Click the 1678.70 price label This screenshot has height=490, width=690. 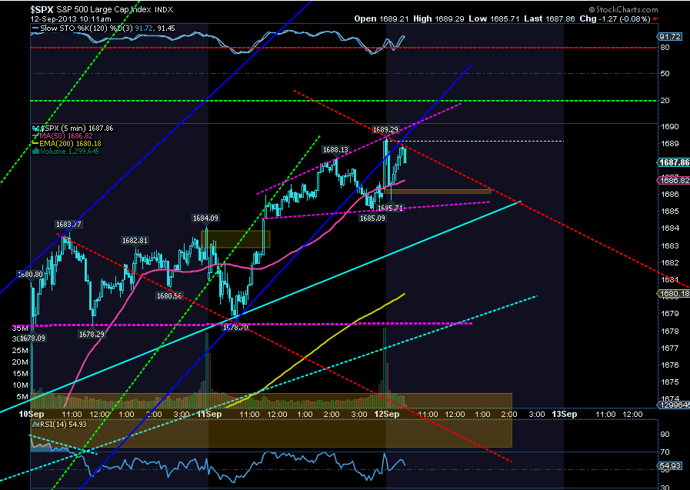pyautogui.click(x=235, y=328)
